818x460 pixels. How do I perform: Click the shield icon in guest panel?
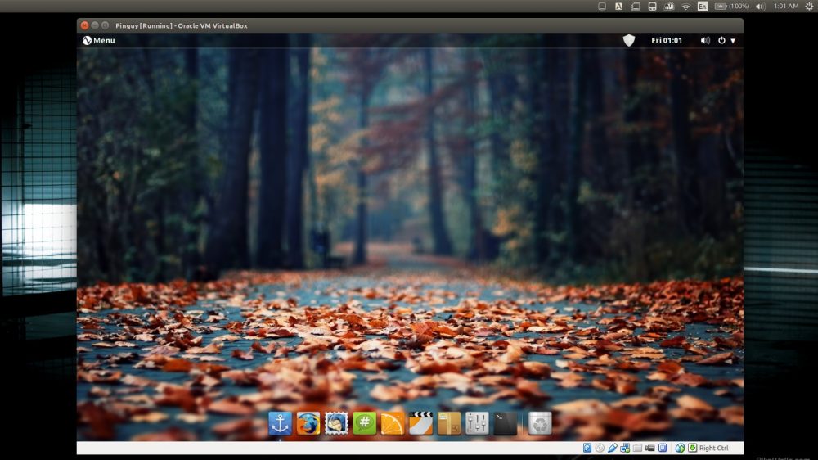click(628, 40)
